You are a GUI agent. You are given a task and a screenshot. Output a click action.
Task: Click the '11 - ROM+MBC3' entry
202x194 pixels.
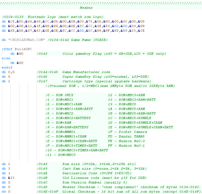tap(60, 155)
